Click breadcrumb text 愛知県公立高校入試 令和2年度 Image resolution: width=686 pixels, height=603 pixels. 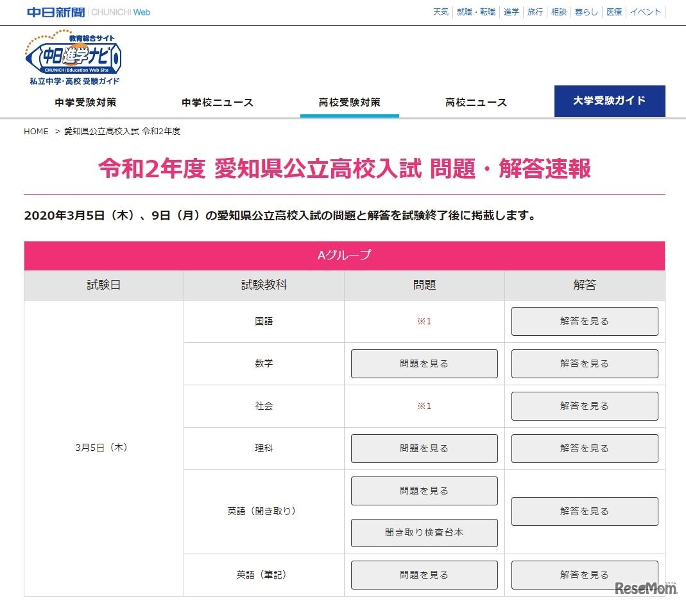pyautogui.click(x=122, y=132)
